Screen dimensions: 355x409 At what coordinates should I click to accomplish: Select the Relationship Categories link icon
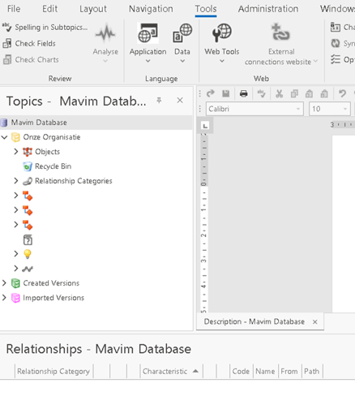click(28, 181)
